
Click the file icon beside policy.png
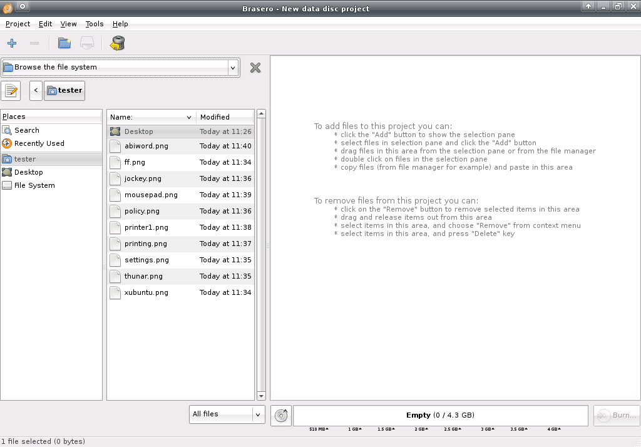115,212
